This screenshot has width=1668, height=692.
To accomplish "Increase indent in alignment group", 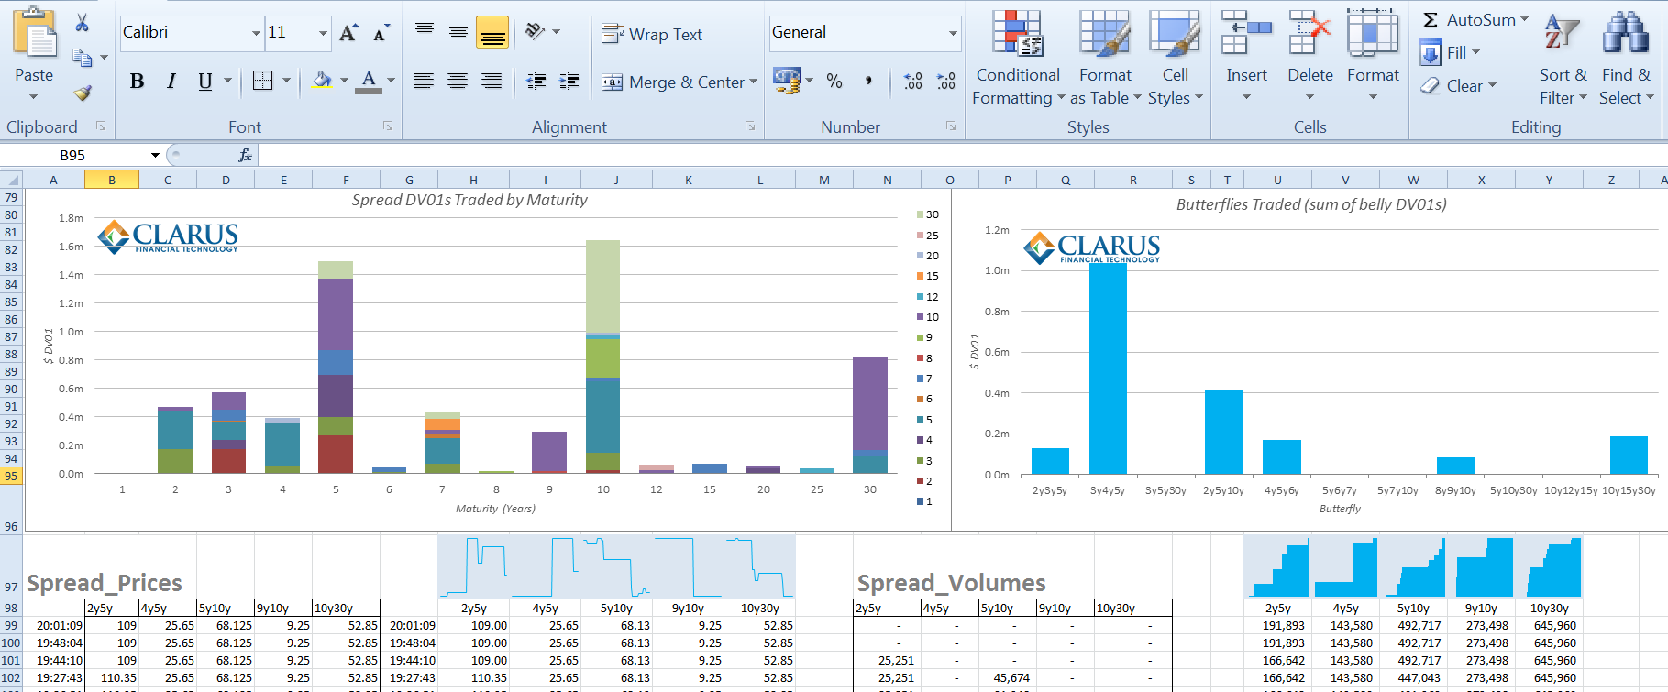I will click(569, 81).
